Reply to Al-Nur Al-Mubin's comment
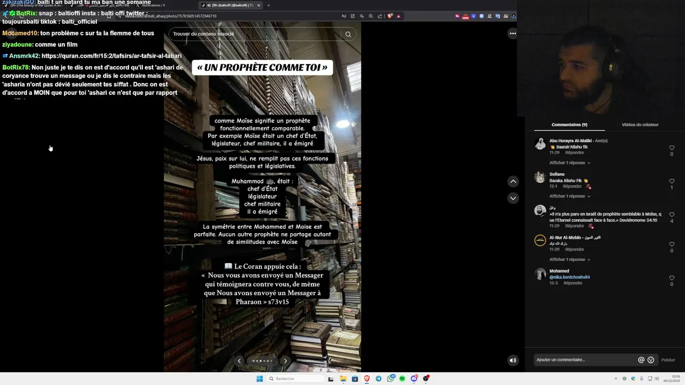 click(x=575, y=249)
